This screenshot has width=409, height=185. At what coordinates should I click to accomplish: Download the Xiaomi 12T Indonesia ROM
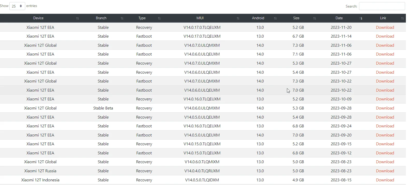[x=385, y=180]
